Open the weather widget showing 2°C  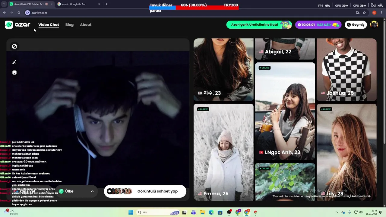[11, 212]
